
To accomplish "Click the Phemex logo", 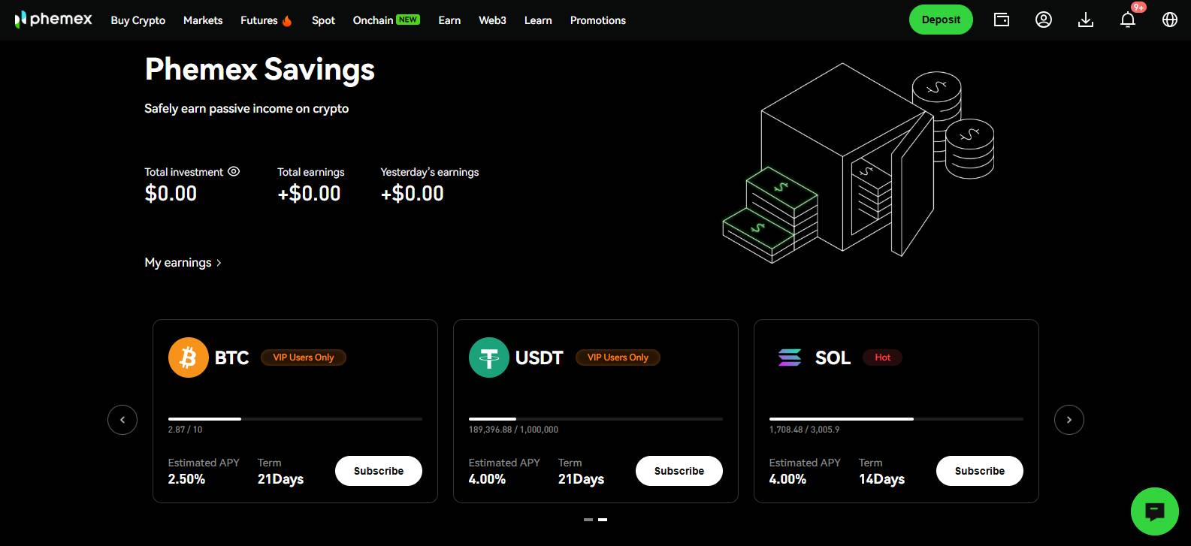I will click(x=53, y=20).
